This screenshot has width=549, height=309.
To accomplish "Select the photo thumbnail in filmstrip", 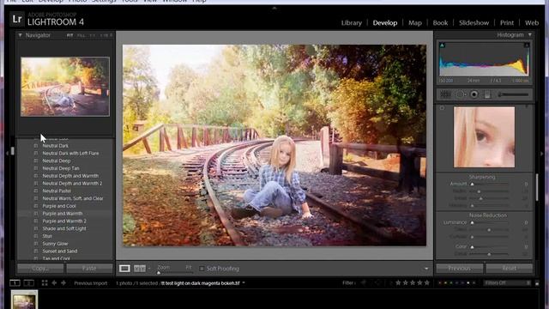I will [24, 300].
